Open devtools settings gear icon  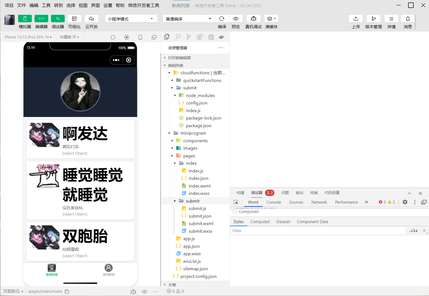click(x=405, y=202)
